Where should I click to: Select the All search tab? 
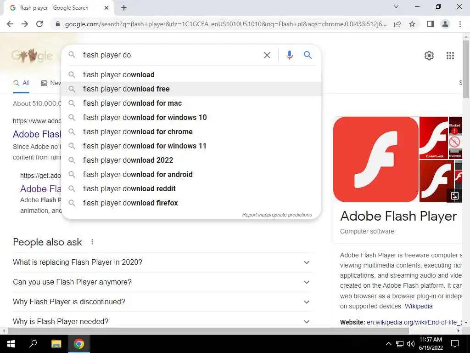(x=22, y=83)
